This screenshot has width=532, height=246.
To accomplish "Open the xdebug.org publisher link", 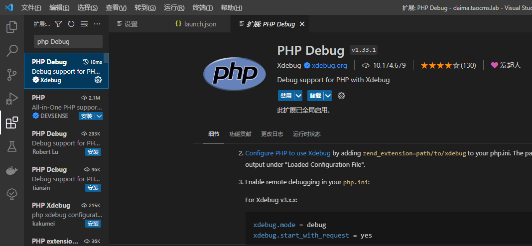I will (329, 65).
